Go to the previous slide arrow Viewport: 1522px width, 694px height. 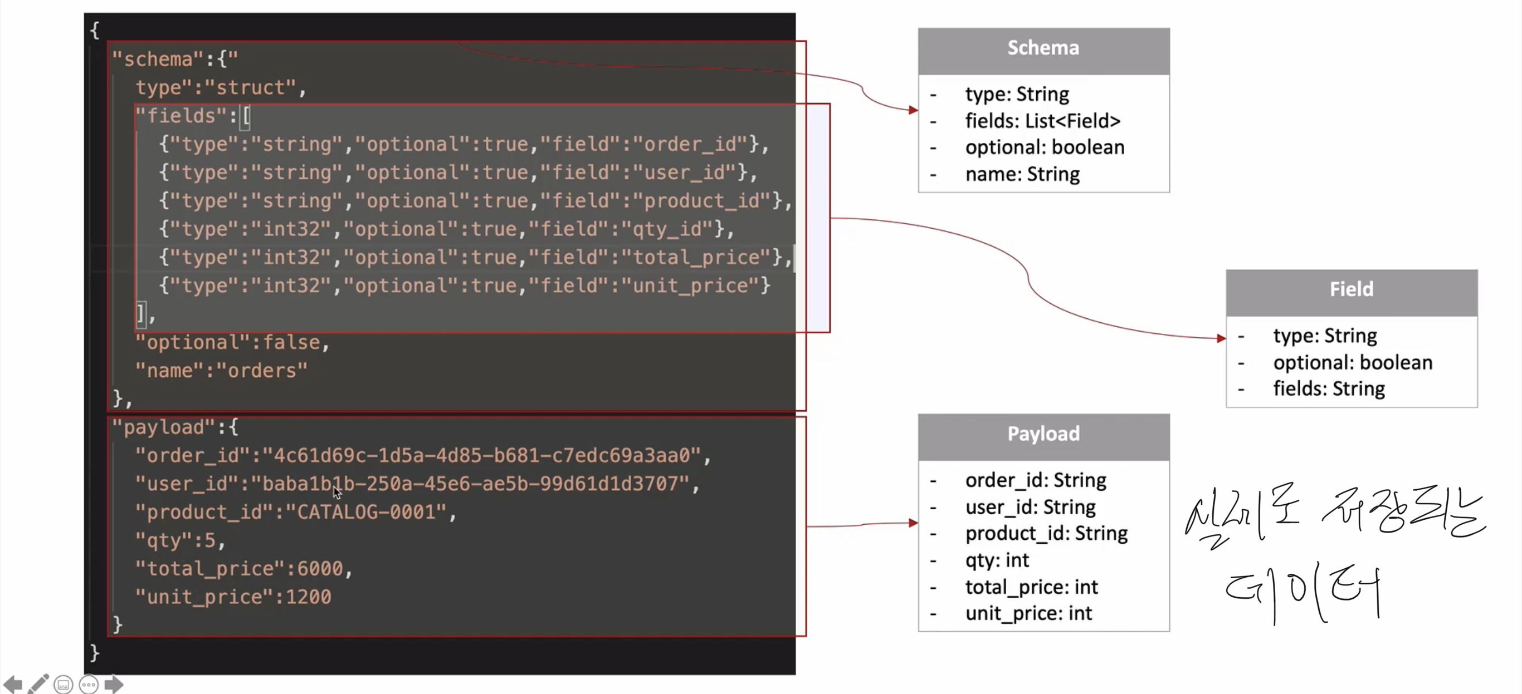13,685
